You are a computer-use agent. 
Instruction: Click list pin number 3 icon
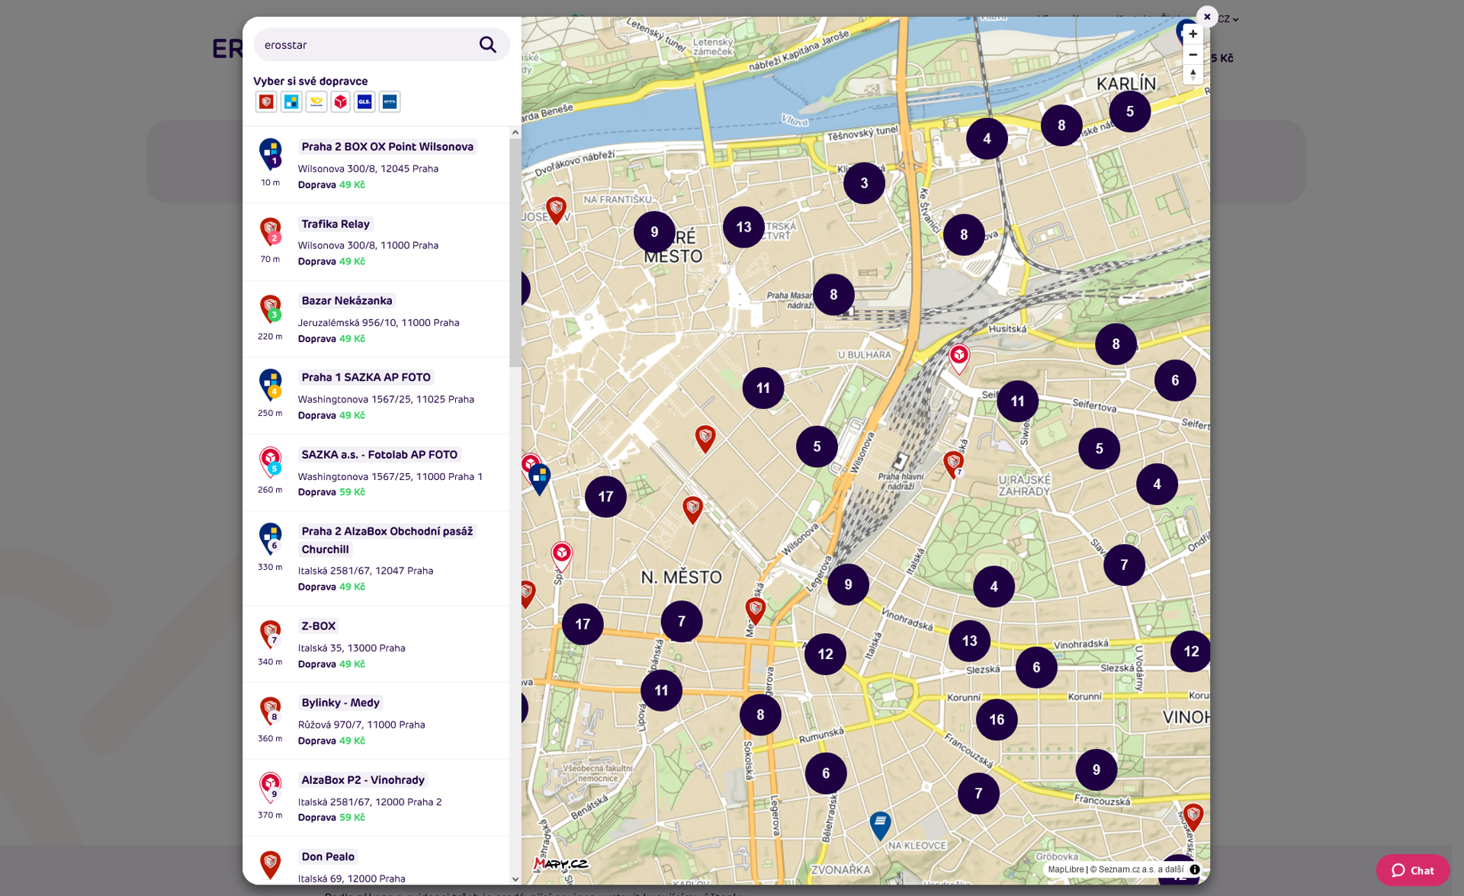point(271,309)
